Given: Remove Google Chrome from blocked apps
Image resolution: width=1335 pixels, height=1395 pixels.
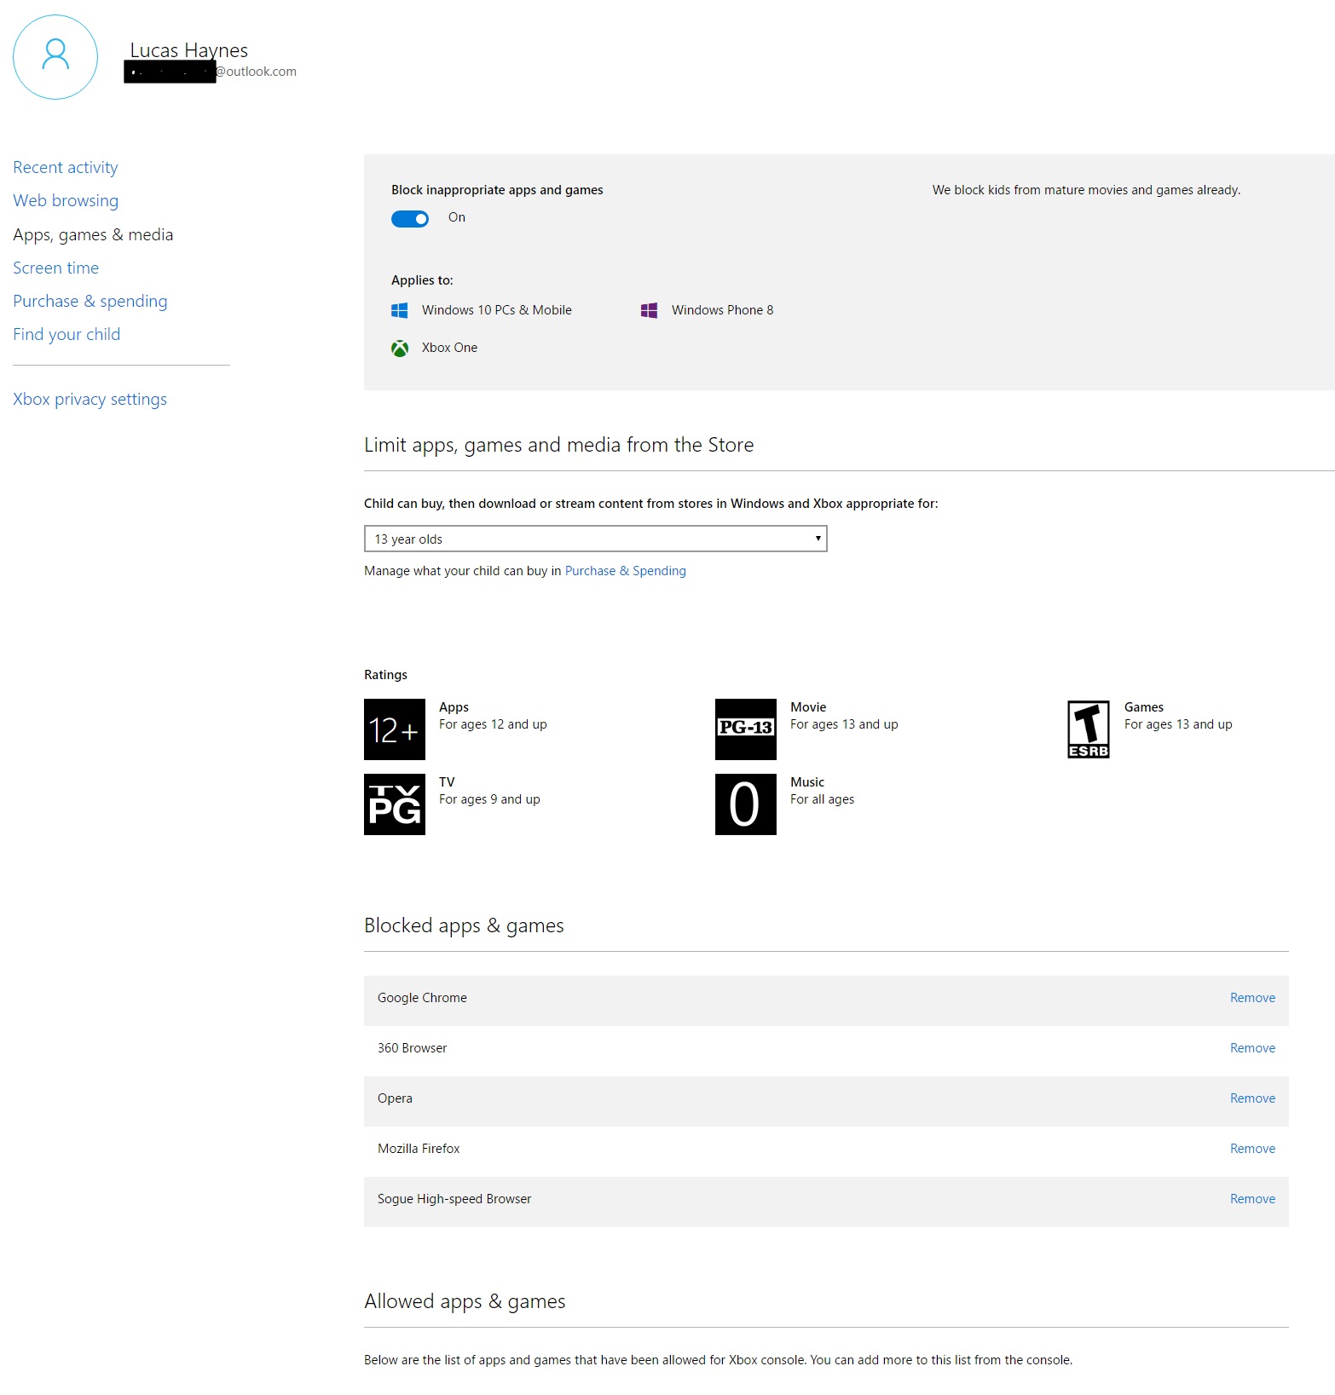Looking at the screenshot, I should coord(1252,998).
